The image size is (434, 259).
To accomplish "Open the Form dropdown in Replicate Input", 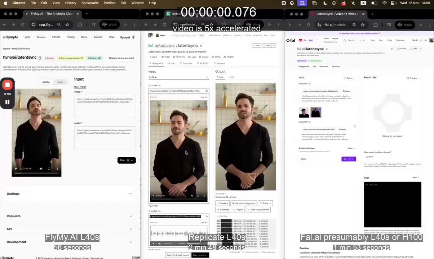I will tap(179, 77).
